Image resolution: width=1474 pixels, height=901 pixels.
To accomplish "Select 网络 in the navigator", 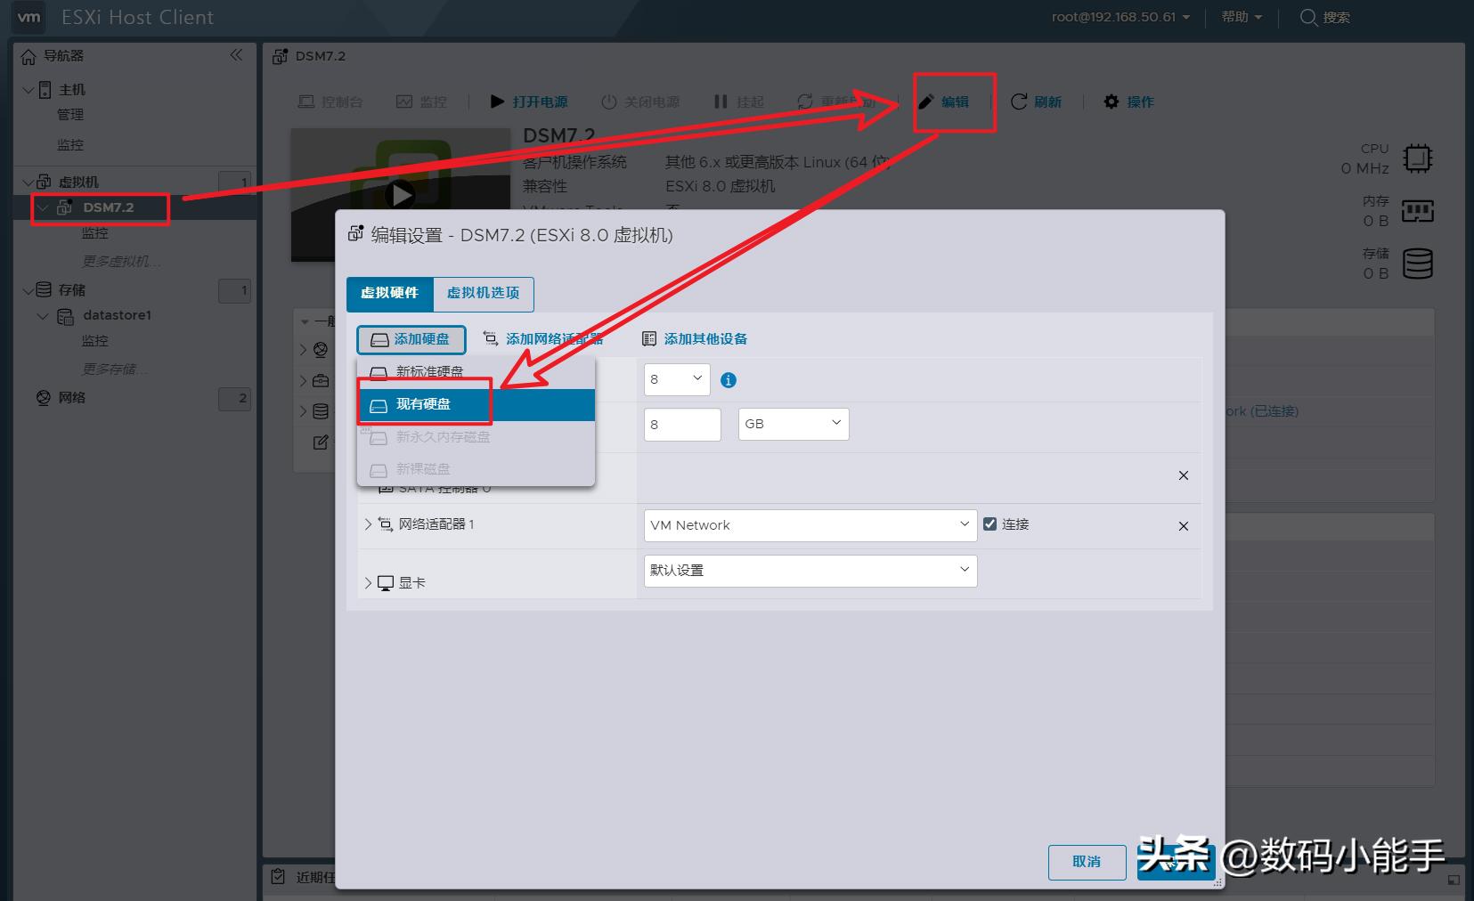I will pos(72,398).
